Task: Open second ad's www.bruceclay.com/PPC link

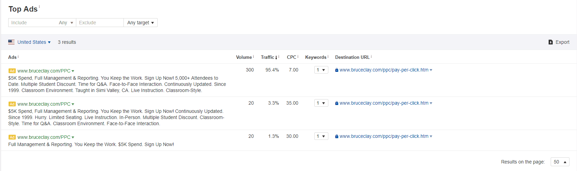Action: click(44, 104)
